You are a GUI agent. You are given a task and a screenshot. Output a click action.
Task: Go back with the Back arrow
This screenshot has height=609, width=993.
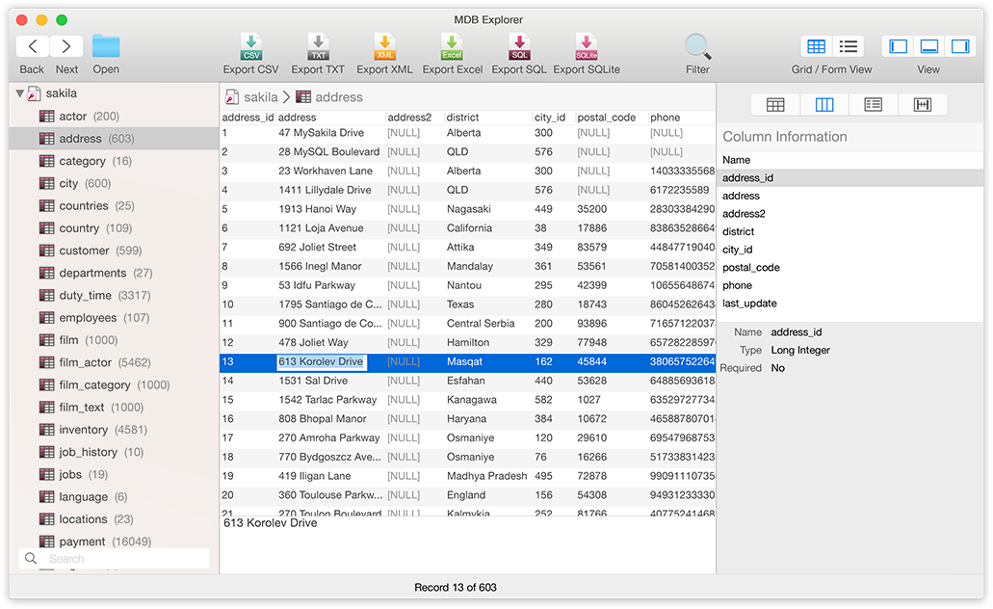coord(33,46)
